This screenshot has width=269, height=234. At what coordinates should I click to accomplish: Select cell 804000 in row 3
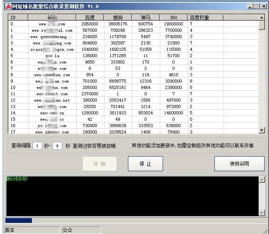pyautogui.click(x=90, y=43)
